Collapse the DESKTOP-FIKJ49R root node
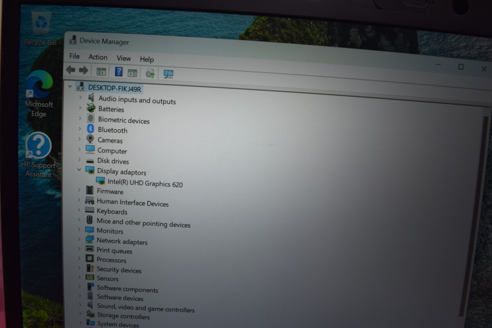The image size is (492, 328). (x=70, y=86)
